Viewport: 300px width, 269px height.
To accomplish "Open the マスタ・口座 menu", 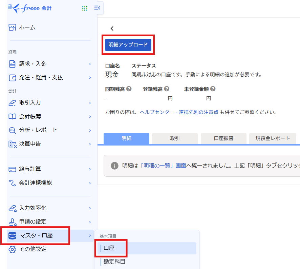I will coord(36,235).
